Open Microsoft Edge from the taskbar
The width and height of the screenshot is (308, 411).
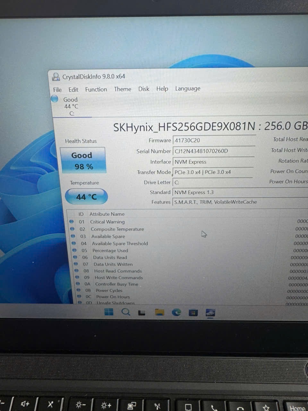pyautogui.click(x=176, y=312)
